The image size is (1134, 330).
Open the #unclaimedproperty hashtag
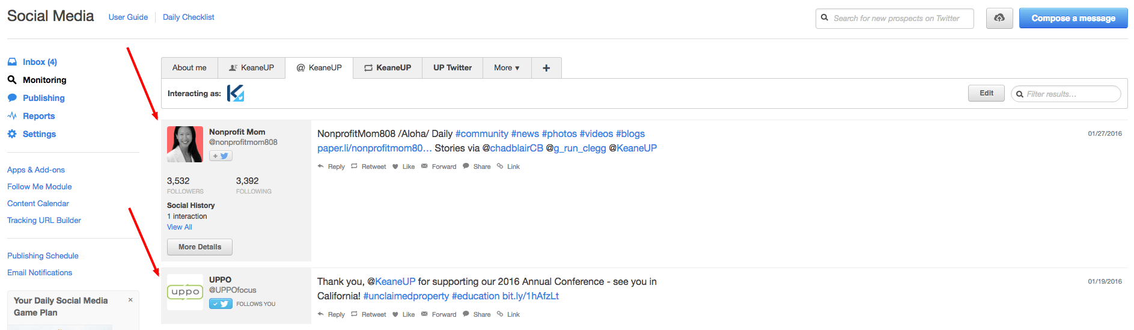coord(406,296)
